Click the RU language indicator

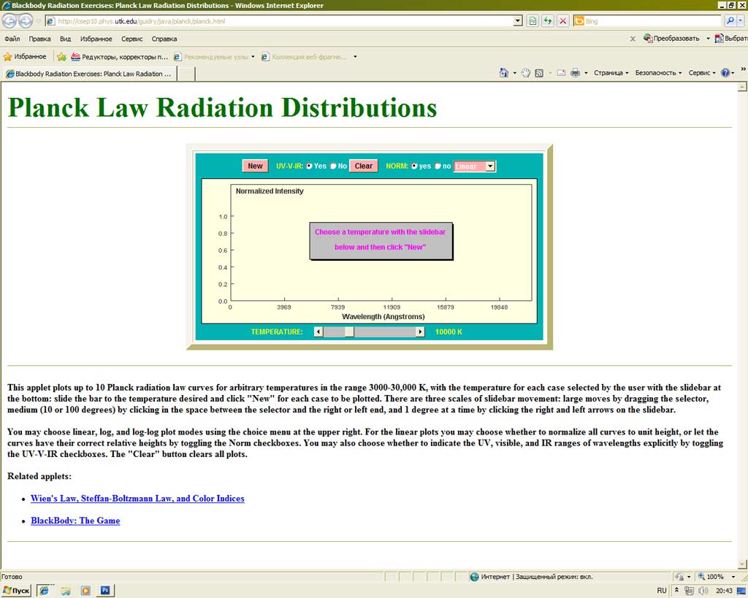[661, 591]
